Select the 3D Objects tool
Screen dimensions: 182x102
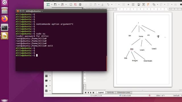46,91
